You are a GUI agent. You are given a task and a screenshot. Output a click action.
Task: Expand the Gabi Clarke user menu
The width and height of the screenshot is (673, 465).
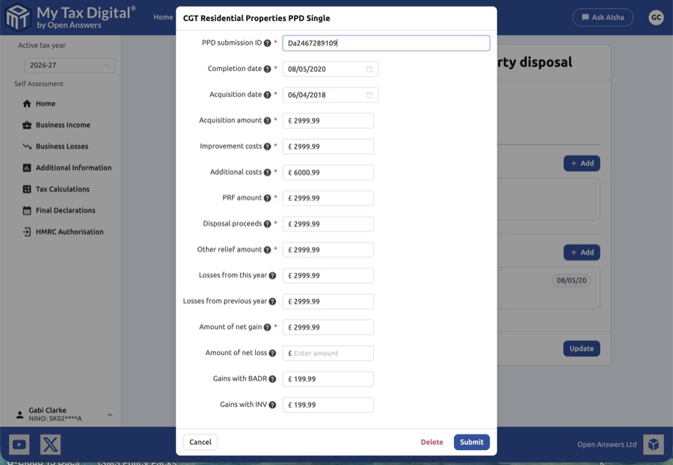pyautogui.click(x=110, y=415)
